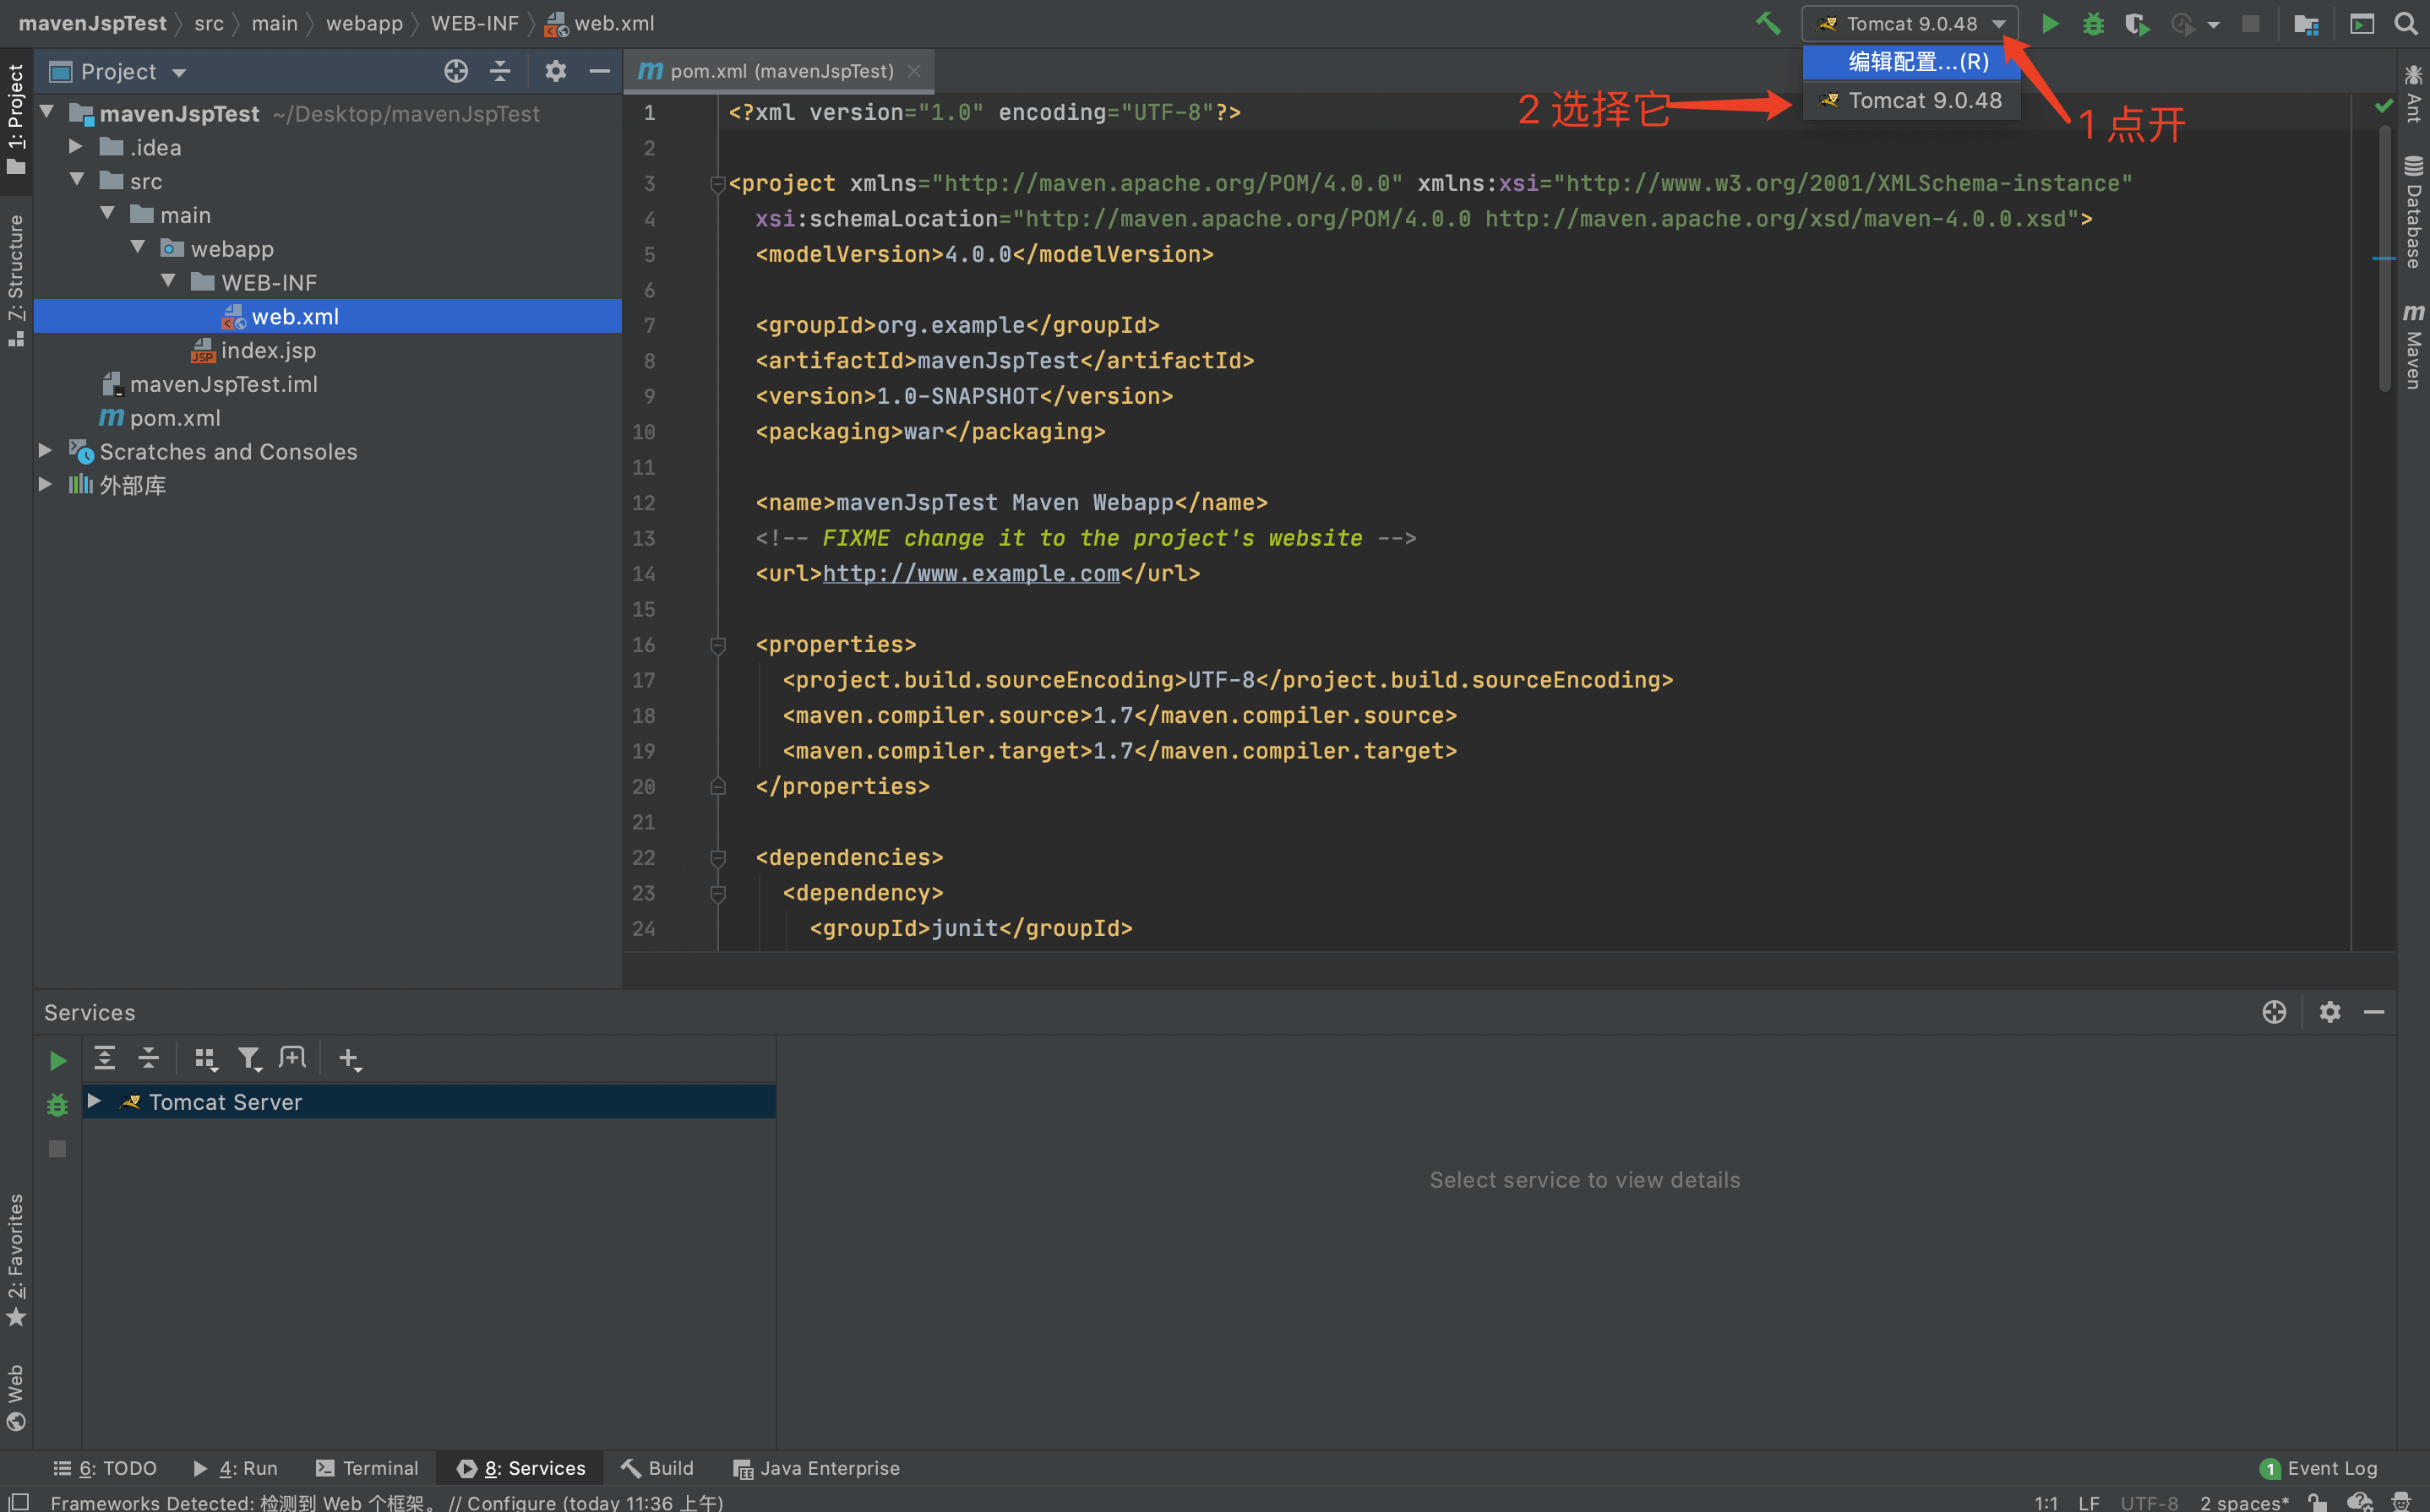The width and height of the screenshot is (2430, 1512).
Task: Open Project panel settings gear
Action: (555, 71)
